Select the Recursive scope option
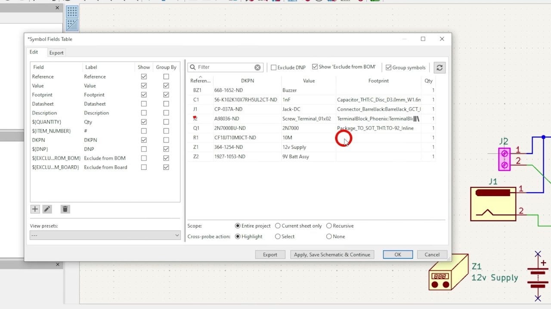 pyautogui.click(x=329, y=226)
